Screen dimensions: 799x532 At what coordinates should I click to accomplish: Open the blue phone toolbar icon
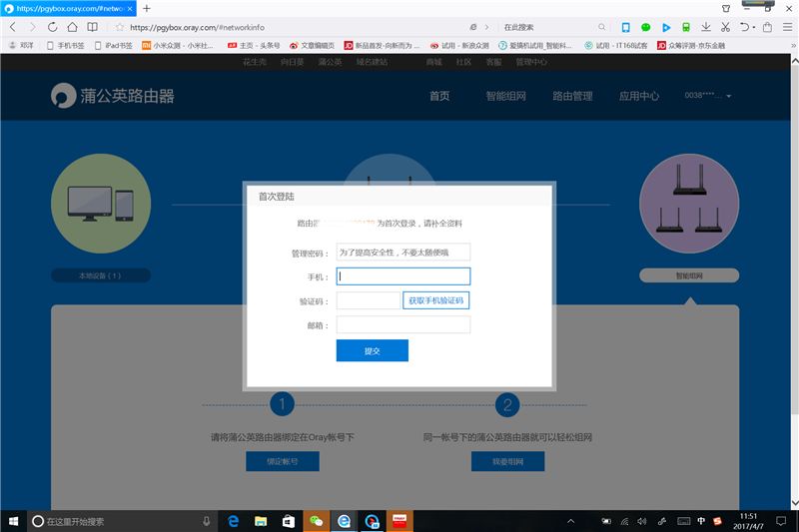pyautogui.click(x=626, y=27)
